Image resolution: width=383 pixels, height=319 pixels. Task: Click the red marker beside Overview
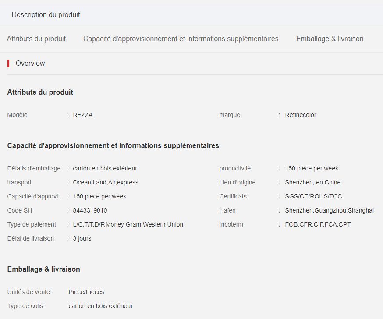tap(8, 63)
